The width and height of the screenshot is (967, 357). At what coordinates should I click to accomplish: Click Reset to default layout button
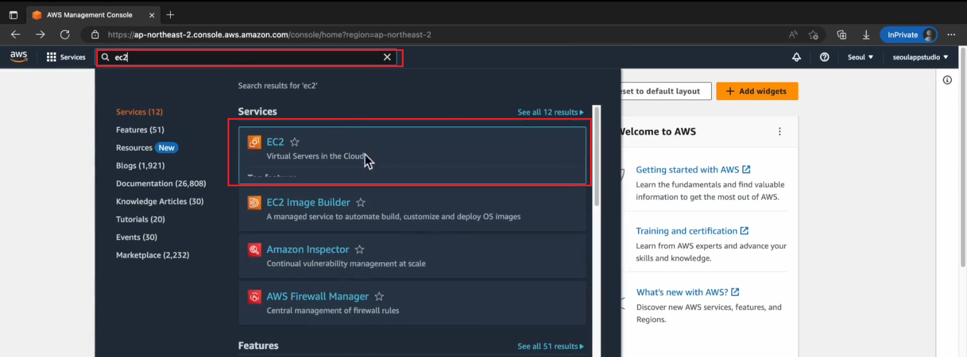(666, 91)
